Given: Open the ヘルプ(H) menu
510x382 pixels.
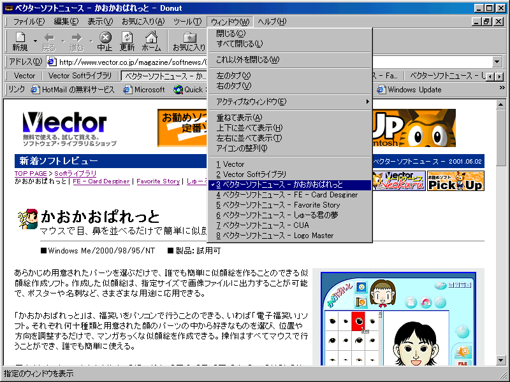Looking at the screenshot, I should tap(272, 22).
